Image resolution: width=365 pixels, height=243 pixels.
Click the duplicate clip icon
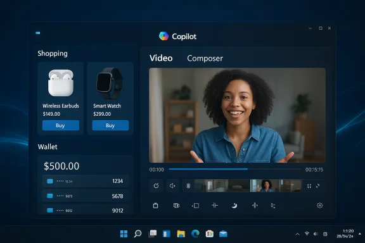[176, 205]
